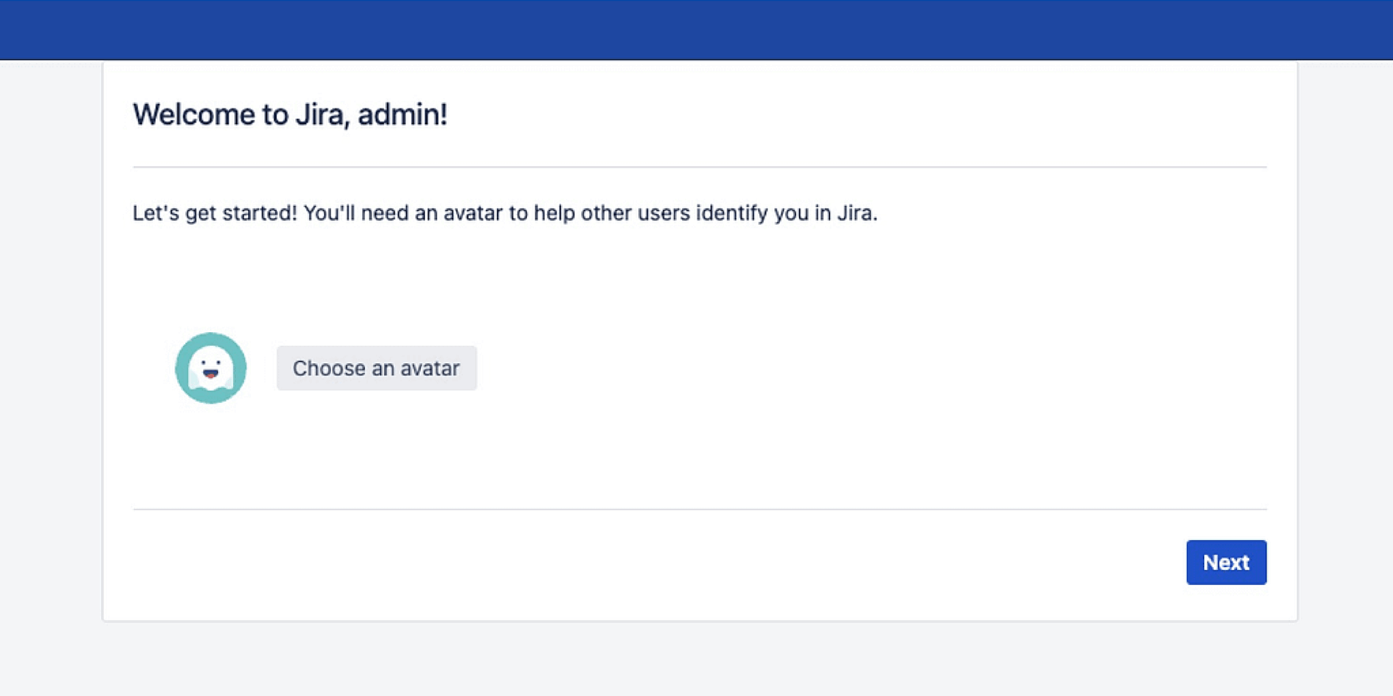Click the blue Next button in the footer
The height and width of the screenshot is (696, 1393).
[x=1225, y=562]
